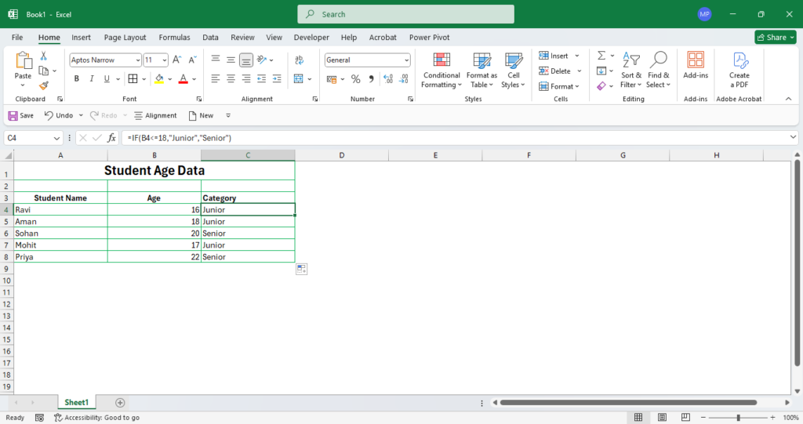Open Format as Table
The width and height of the screenshot is (803, 424).
[x=481, y=71]
